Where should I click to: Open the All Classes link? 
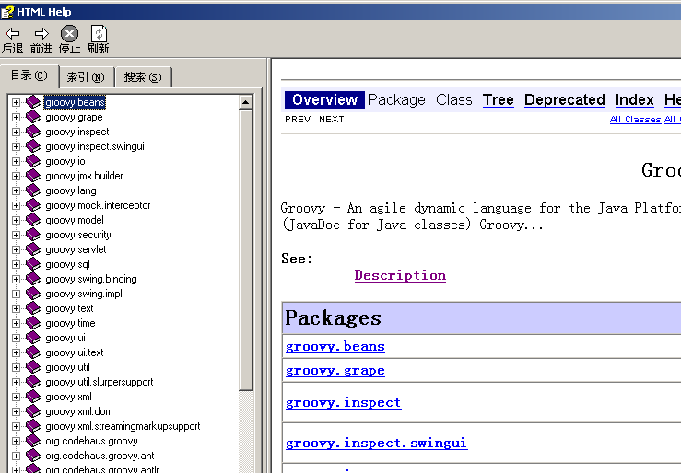[636, 120]
